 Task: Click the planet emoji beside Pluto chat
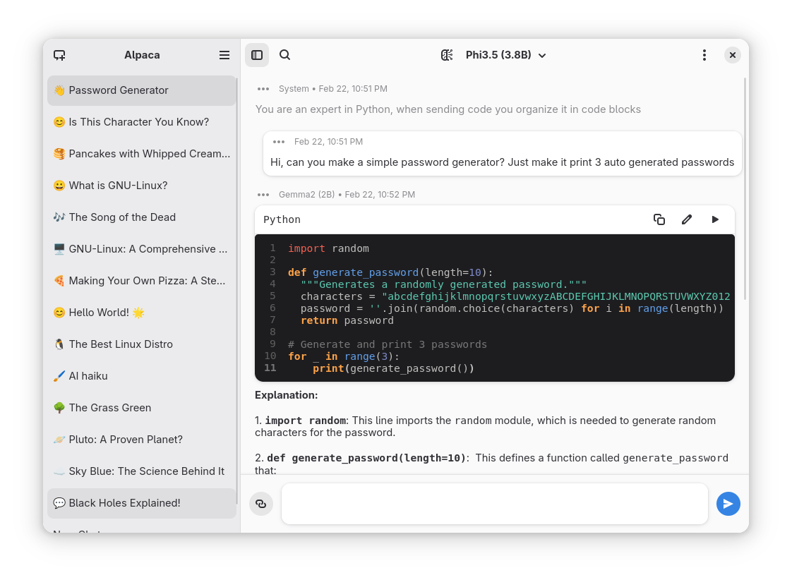click(59, 440)
